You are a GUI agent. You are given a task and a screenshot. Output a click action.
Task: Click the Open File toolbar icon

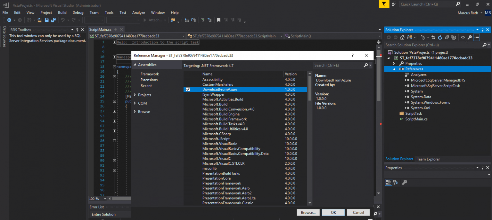pos(40,20)
